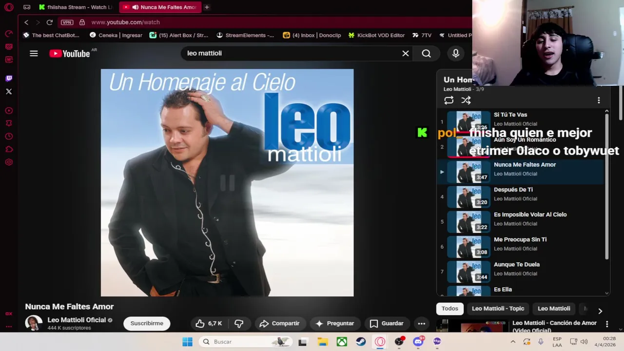Select 'Nunca Me Faltes Amor' current playlist item
The width and height of the screenshot is (624, 351).
521,172
